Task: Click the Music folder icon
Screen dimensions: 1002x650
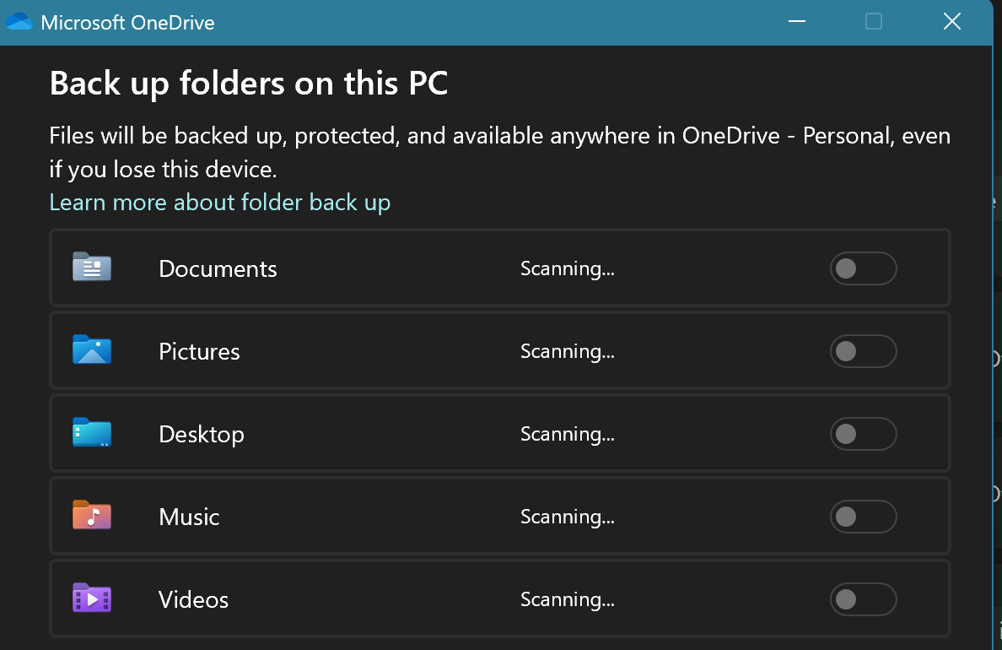Action: coord(92,516)
